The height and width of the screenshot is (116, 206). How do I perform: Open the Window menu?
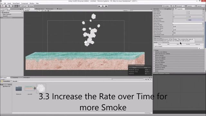[x=32, y=3]
